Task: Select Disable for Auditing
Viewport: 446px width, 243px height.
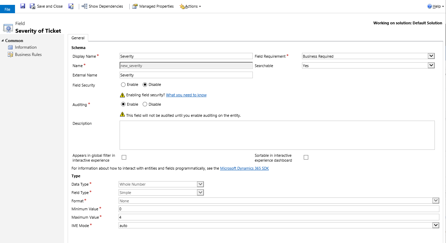Action: (x=145, y=104)
